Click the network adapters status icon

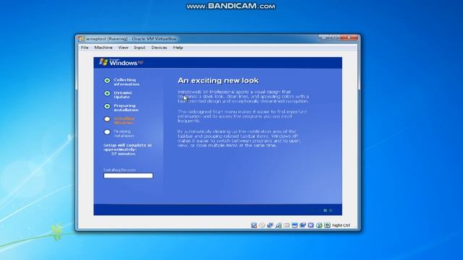(x=270, y=225)
